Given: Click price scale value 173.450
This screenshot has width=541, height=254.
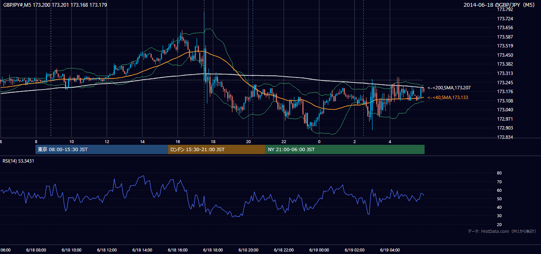Looking at the screenshot, I should (x=505, y=55).
